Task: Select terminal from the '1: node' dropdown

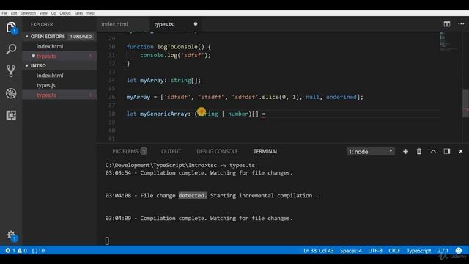Action: pyautogui.click(x=371, y=152)
